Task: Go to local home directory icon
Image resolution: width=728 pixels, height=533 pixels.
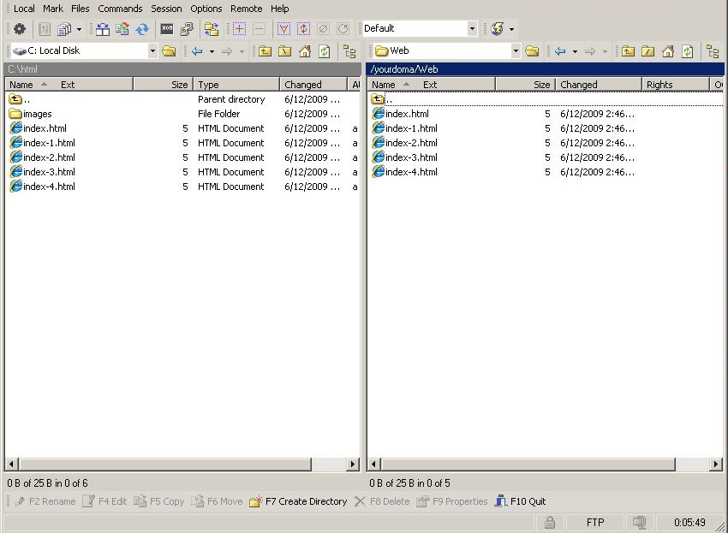Action: [305, 51]
